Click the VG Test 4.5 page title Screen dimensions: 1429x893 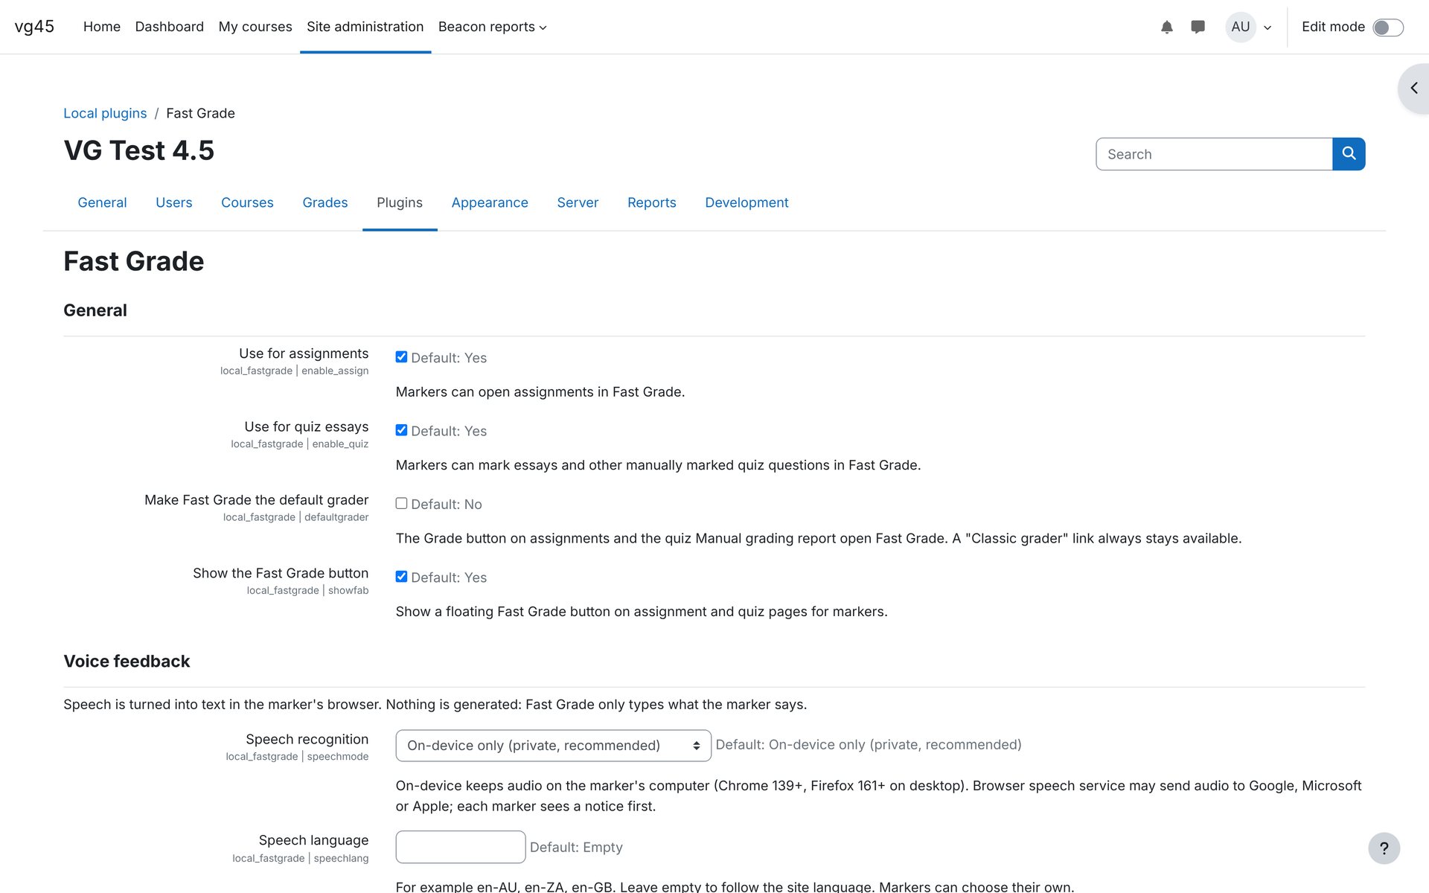point(138,150)
